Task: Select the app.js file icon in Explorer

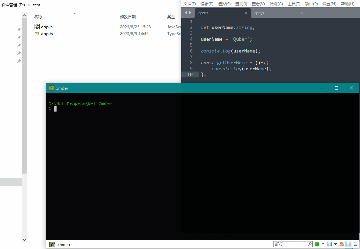Action: [37, 27]
